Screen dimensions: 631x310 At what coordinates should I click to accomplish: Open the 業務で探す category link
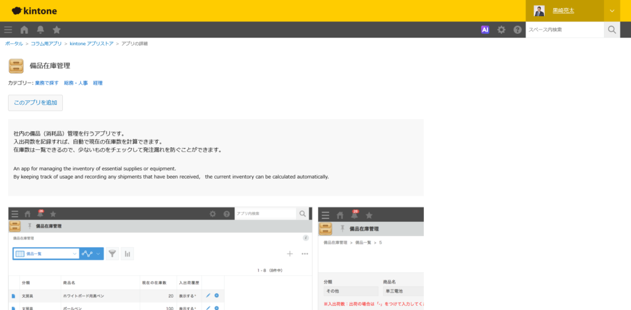pos(47,83)
